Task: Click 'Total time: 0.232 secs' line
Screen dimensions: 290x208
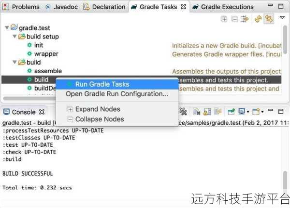Action: click(x=37, y=188)
